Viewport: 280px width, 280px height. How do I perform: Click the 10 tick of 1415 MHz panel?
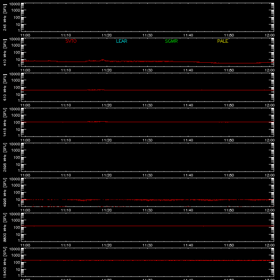point(18,129)
